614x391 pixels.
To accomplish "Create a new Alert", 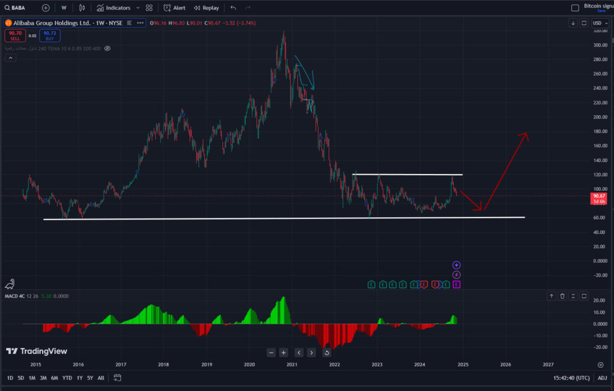I will 174,8.
